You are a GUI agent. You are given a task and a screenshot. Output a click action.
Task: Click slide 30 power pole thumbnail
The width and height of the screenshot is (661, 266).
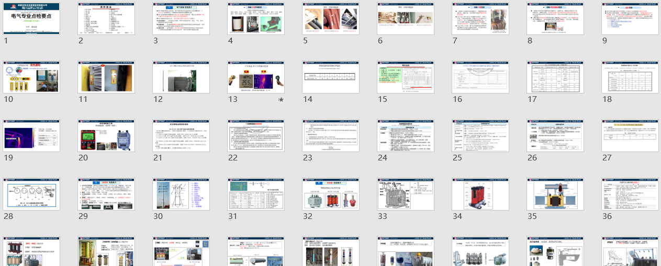coord(181,194)
